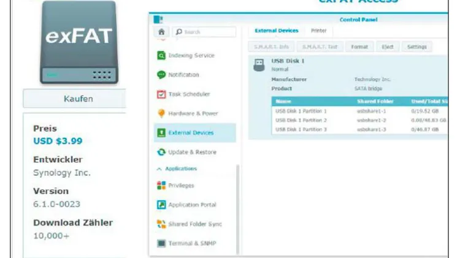The height and width of the screenshot is (258, 460).
Task: Select USB Disk 1 Partition 1 row
Action: (359, 111)
